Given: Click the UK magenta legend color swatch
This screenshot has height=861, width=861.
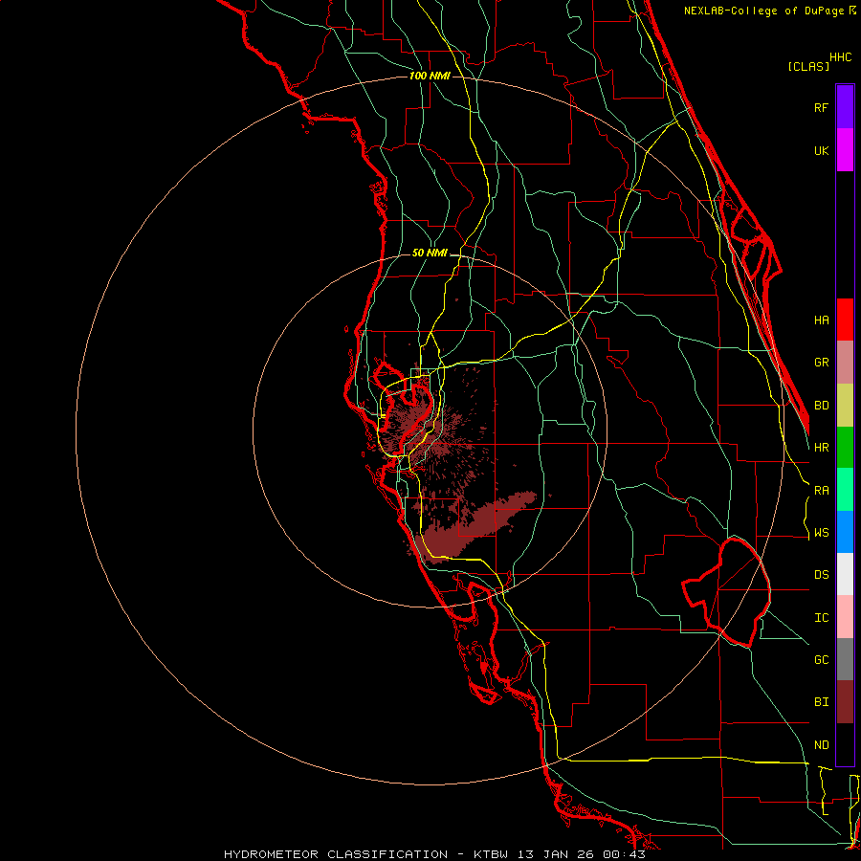Looking at the screenshot, I should pos(845,150).
